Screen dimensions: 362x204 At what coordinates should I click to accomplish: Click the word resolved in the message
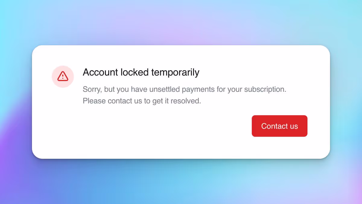(x=188, y=101)
